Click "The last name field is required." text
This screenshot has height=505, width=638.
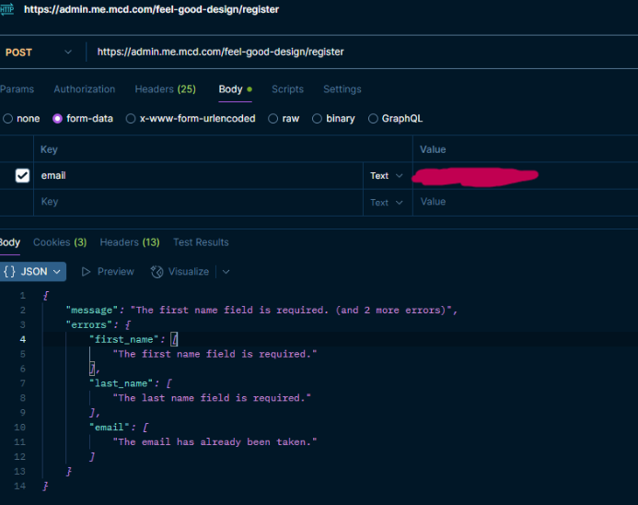212,398
